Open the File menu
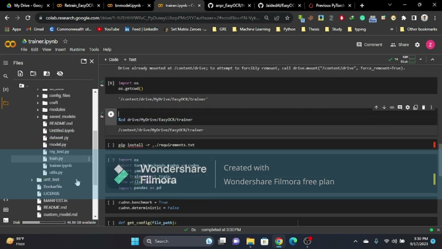 pyautogui.click(x=24, y=49)
